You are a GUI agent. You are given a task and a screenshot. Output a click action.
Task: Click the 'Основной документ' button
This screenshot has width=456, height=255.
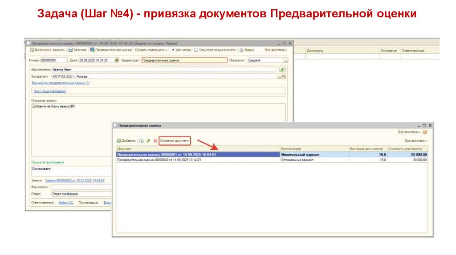tap(175, 141)
